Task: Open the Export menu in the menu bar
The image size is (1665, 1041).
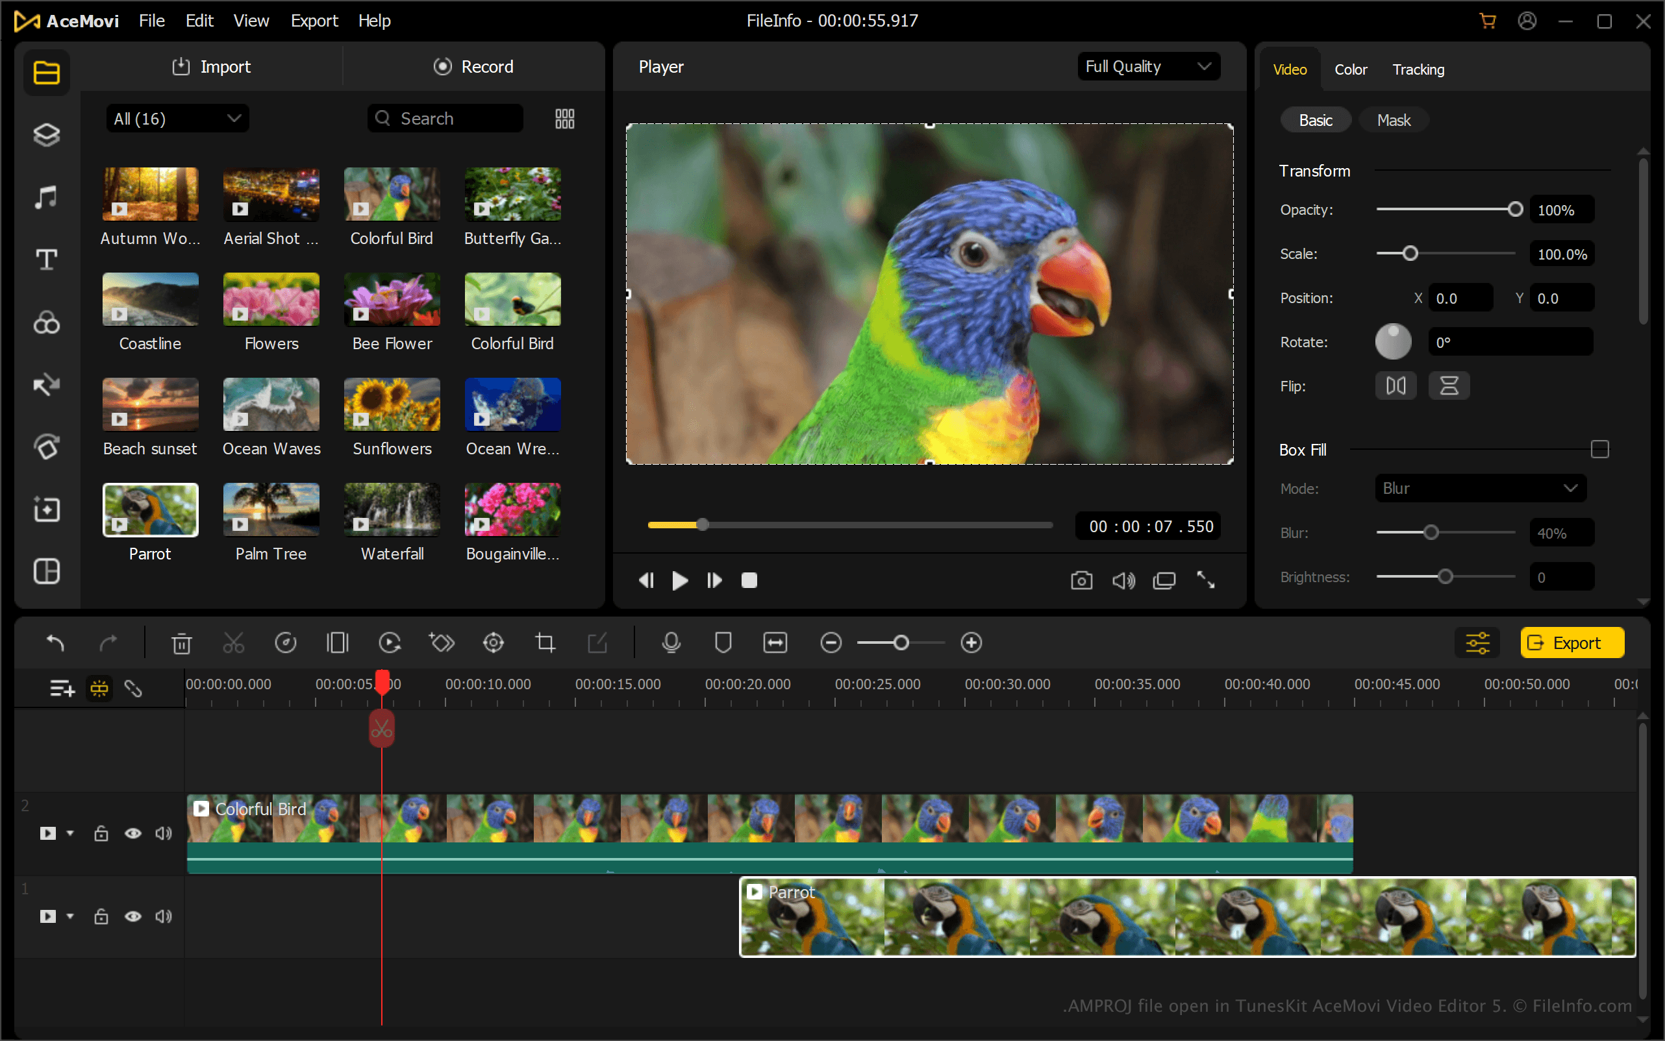Action: [x=314, y=21]
